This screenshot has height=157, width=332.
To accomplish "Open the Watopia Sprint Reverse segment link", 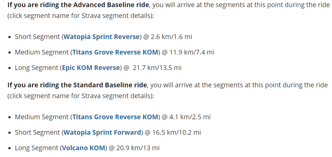I will coord(102,37).
